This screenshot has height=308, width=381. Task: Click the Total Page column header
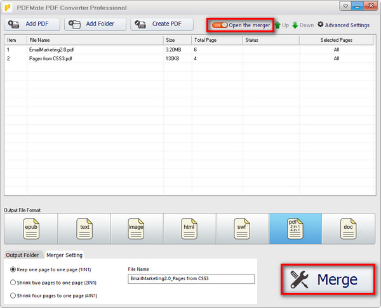click(x=217, y=40)
